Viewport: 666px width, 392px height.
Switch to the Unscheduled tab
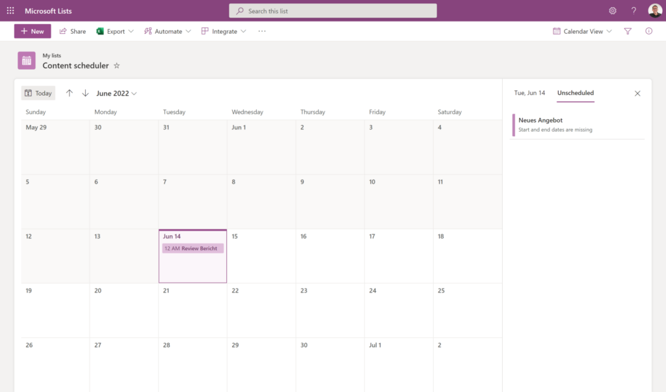click(x=575, y=93)
